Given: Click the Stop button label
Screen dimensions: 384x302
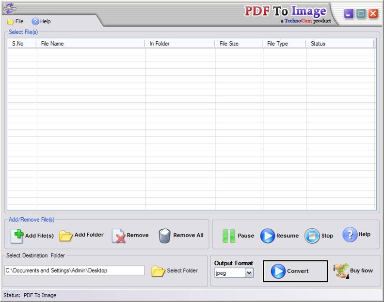Looking at the screenshot, I should pyautogui.click(x=327, y=236).
